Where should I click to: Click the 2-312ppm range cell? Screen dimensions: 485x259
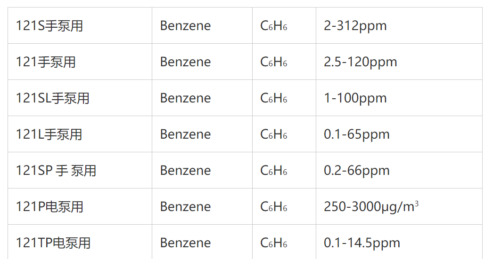[355, 26]
